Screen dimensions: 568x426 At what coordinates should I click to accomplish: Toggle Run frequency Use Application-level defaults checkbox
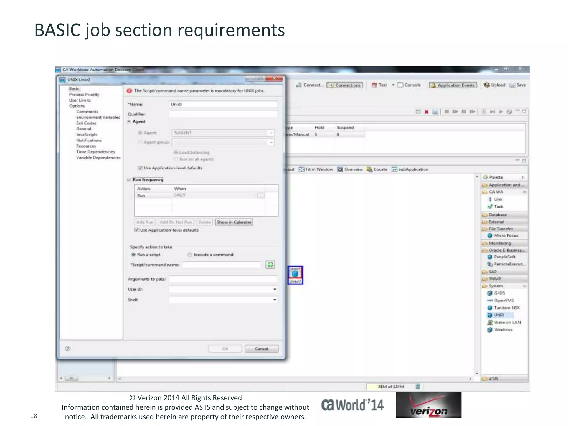tap(136, 230)
